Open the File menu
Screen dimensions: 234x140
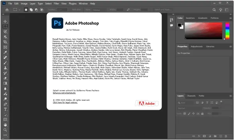(x=10, y=3)
